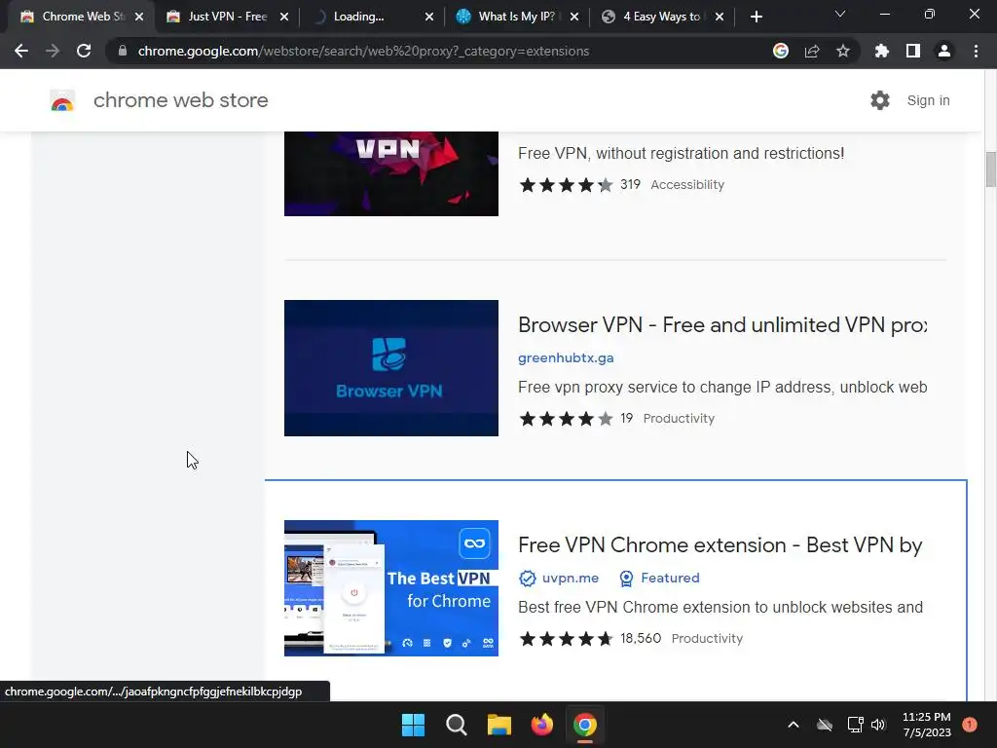Open tab search chevron
The width and height of the screenshot is (997, 748).
840,14
